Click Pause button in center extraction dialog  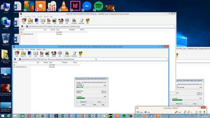(x=99, y=102)
